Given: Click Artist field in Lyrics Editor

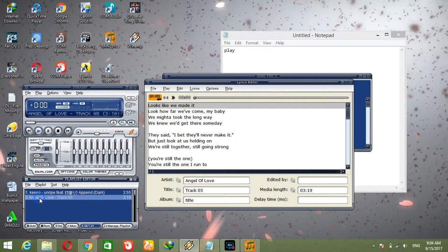Looking at the screenshot, I should [x=216, y=181].
